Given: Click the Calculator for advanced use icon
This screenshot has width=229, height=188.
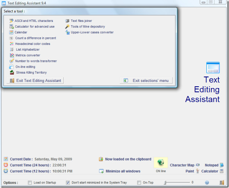Looking at the screenshot, I should 11,26.
